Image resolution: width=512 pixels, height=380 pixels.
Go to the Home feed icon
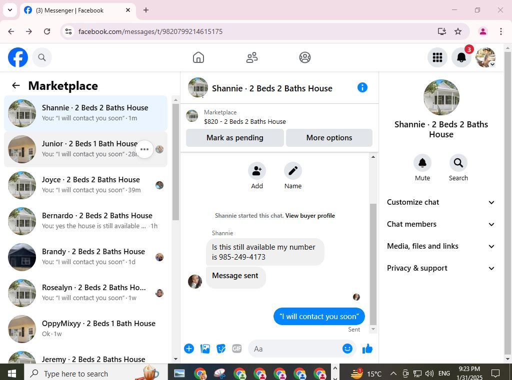pos(198,57)
